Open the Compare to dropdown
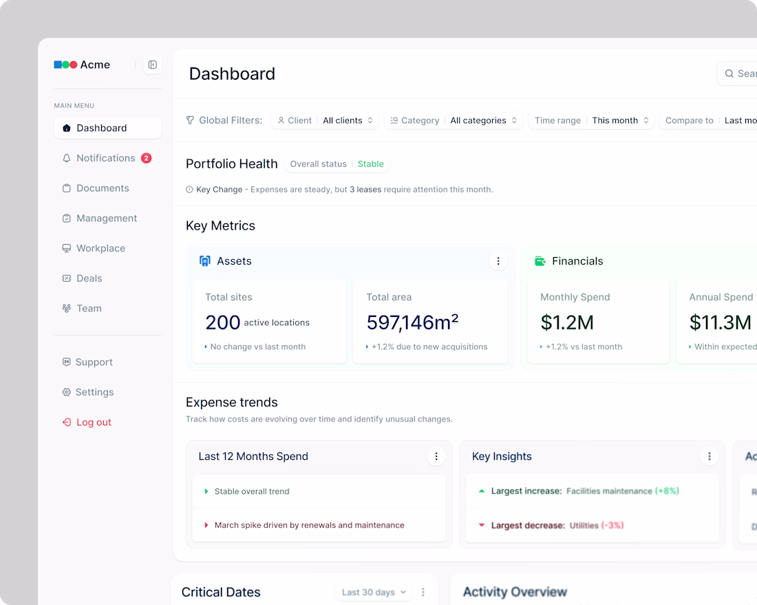This screenshot has width=757, height=605. click(x=708, y=120)
